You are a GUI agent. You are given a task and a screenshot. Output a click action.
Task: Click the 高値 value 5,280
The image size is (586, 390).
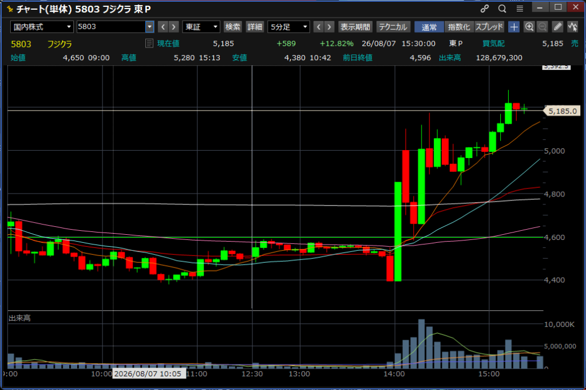(184, 58)
